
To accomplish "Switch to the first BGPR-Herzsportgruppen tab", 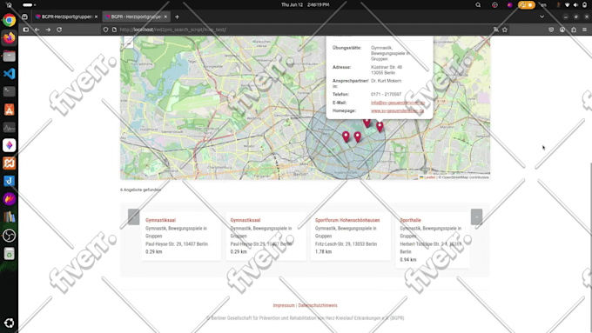I will (66, 17).
